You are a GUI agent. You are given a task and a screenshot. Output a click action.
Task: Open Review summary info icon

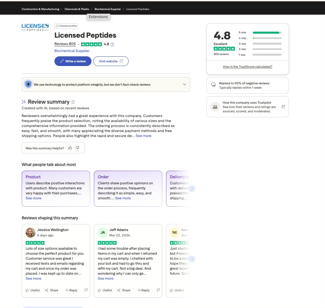point(73,102)
